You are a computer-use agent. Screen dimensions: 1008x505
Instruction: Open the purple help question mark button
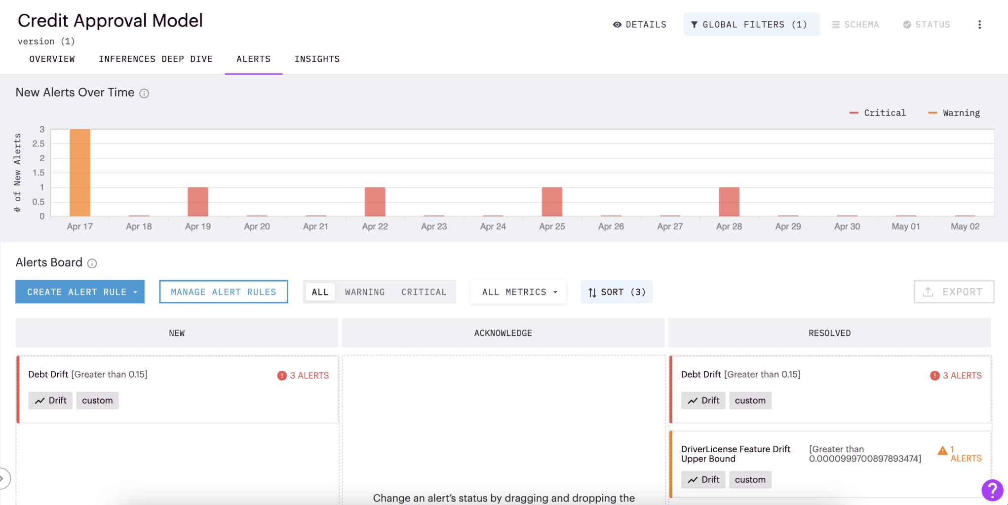point(992,490)
